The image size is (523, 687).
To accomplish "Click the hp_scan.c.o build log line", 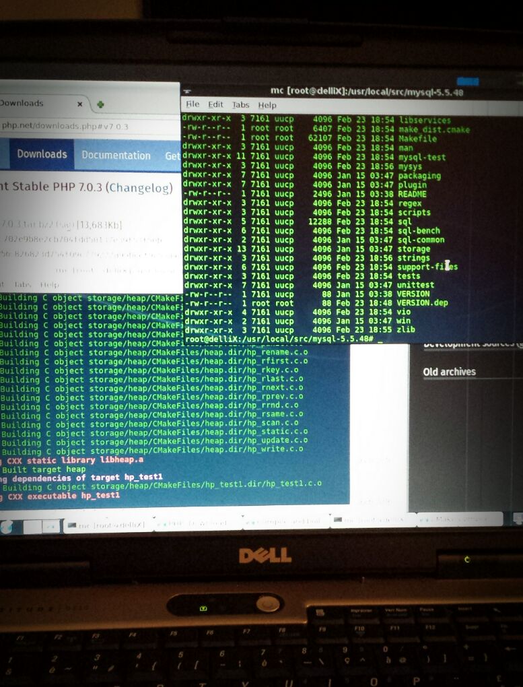I will [x=149, y=423].
